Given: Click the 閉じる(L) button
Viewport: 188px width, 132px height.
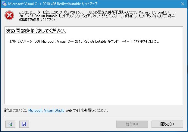Looking at the screenshot, I should pyautogui.click(x=167, y=124).
